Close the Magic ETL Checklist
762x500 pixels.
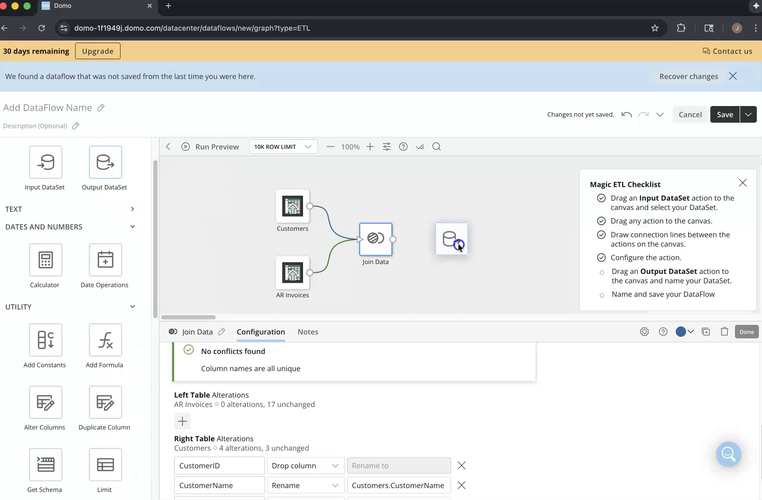743,183
